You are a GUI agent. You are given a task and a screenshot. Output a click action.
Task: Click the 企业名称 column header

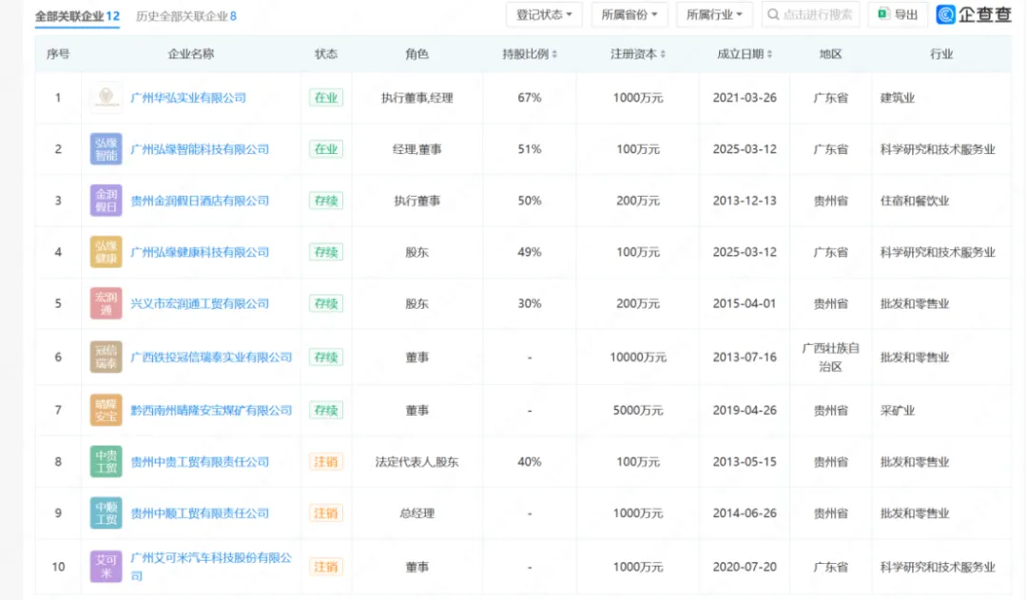(190, 54)
